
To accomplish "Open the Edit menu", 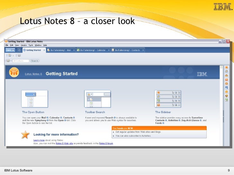I will pos(12,45).
